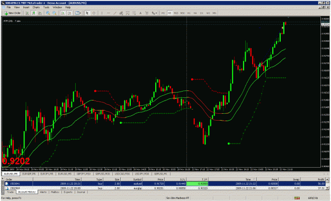Select the USDJPY,M30 chart tab

[x=142, y=174]
